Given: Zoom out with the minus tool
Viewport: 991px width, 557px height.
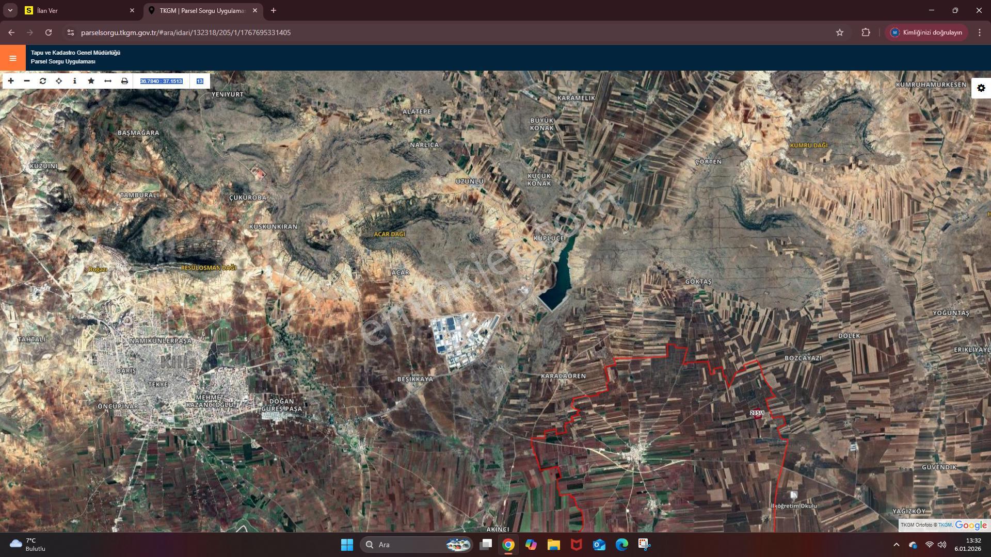Looking at the screenshot, I should (27, 81).
